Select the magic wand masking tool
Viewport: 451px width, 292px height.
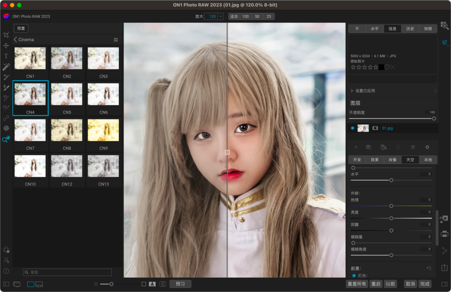6,67
